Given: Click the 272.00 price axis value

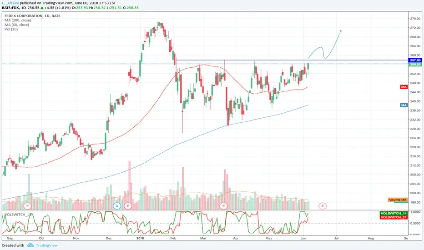Looking at the screenshot, I should tap(415, 28).
